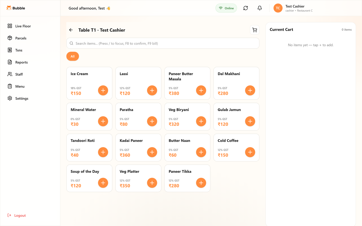This screenshot has height=226, width=362.
Task: Click the Paneer Butter Masala ₹380 price
Action: pos(174,93)
